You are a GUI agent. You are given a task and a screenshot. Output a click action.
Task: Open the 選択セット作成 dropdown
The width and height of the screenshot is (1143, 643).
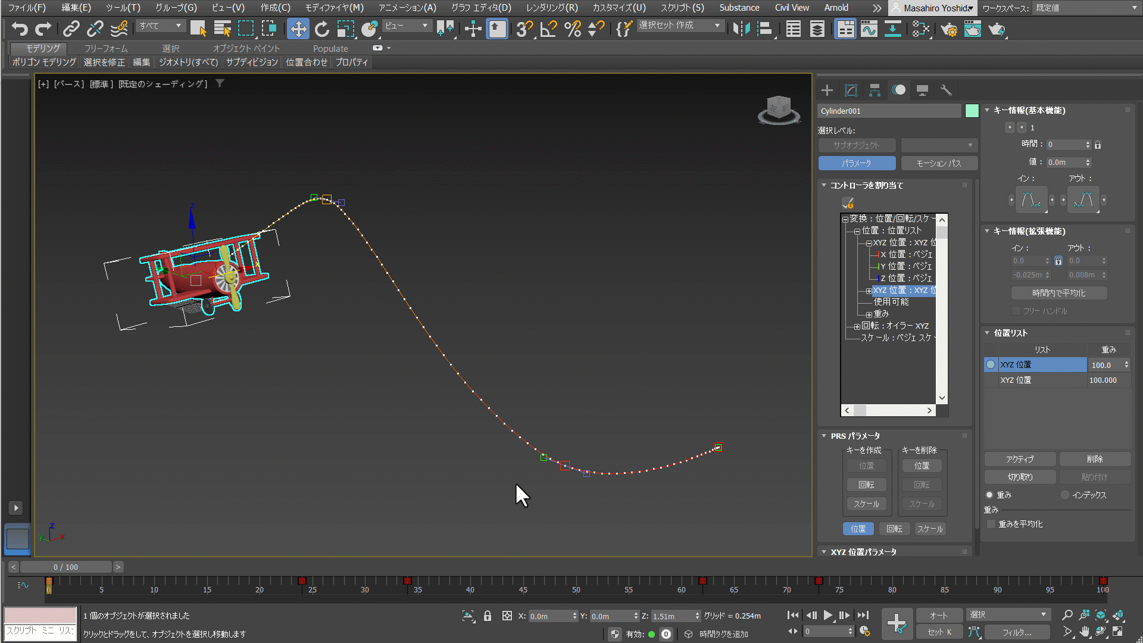[x=680, y=26]
